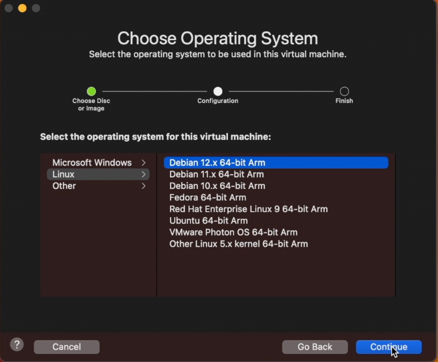Choose Debian 12.x 64-bit Arm
438x362 pixels.
(276, 163)
